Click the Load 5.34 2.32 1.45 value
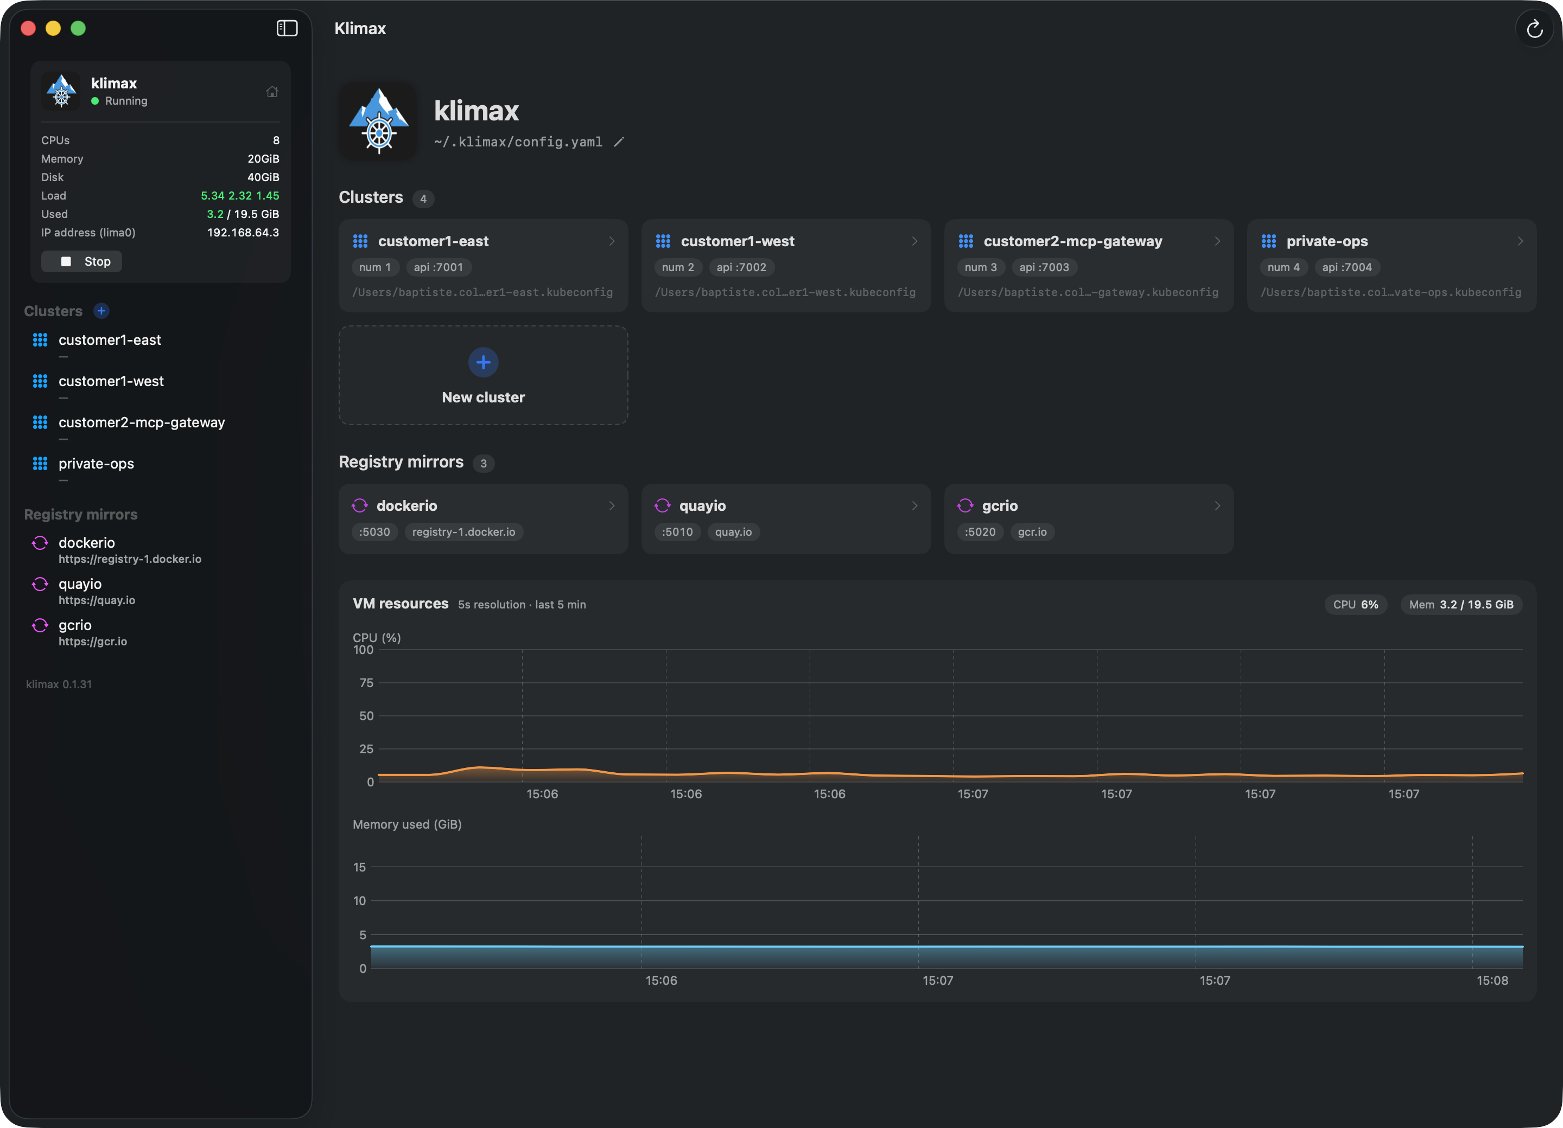The image size is (1563, 1128). pos(240,196)
